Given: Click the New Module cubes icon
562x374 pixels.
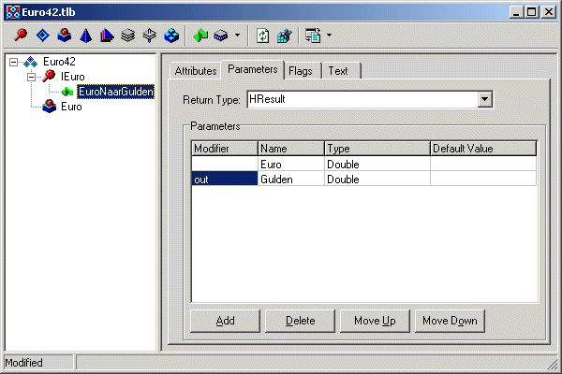Looking at the screenshot, I should [x=171, y=36].
